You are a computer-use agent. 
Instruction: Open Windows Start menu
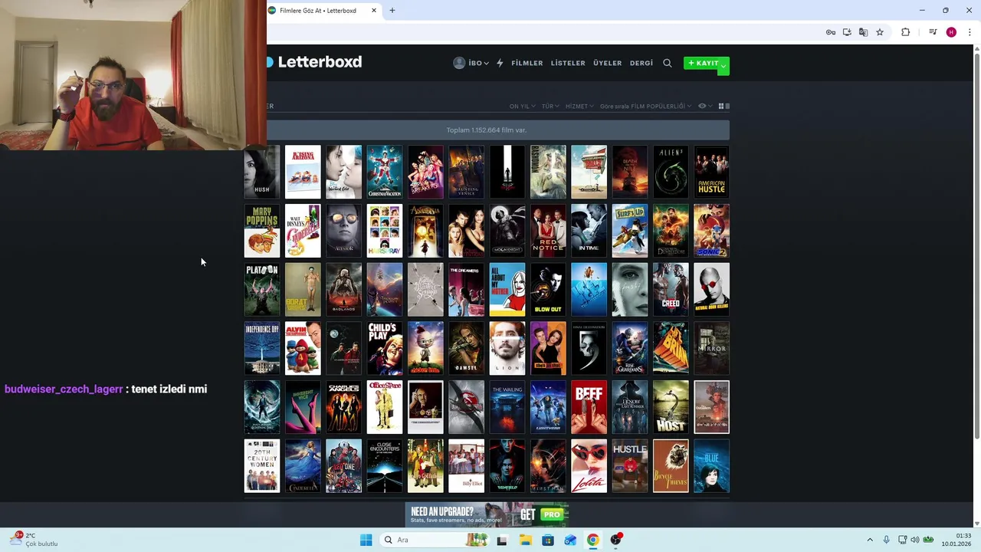click(366, 540)
